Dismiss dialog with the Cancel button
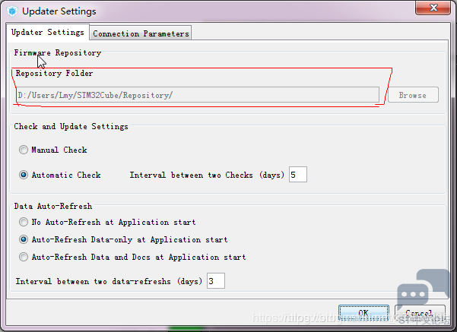This screenshot has width=457, height=332. click(x=420, y=313)
